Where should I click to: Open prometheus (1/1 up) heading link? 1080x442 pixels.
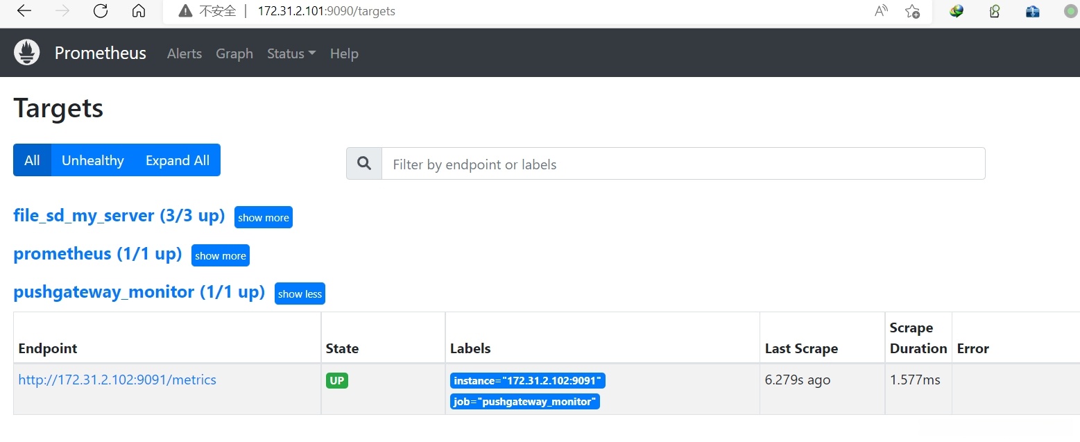(x=98, y=254)
